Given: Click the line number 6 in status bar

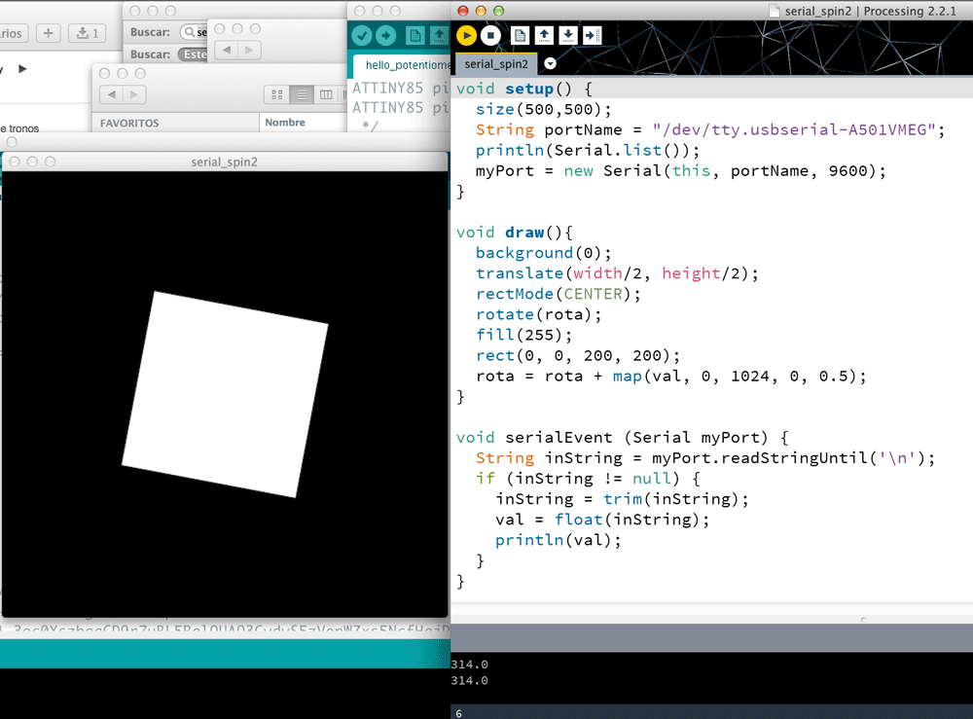Looking at the screenshot, I should click(x=458, y=713).
